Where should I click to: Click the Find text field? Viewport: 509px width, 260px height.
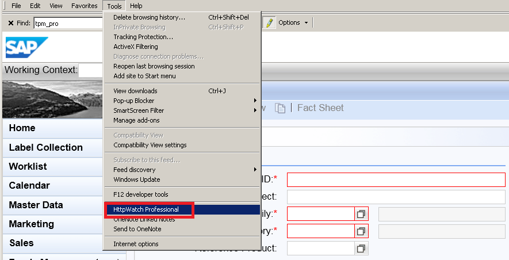[x=68, y=24]
